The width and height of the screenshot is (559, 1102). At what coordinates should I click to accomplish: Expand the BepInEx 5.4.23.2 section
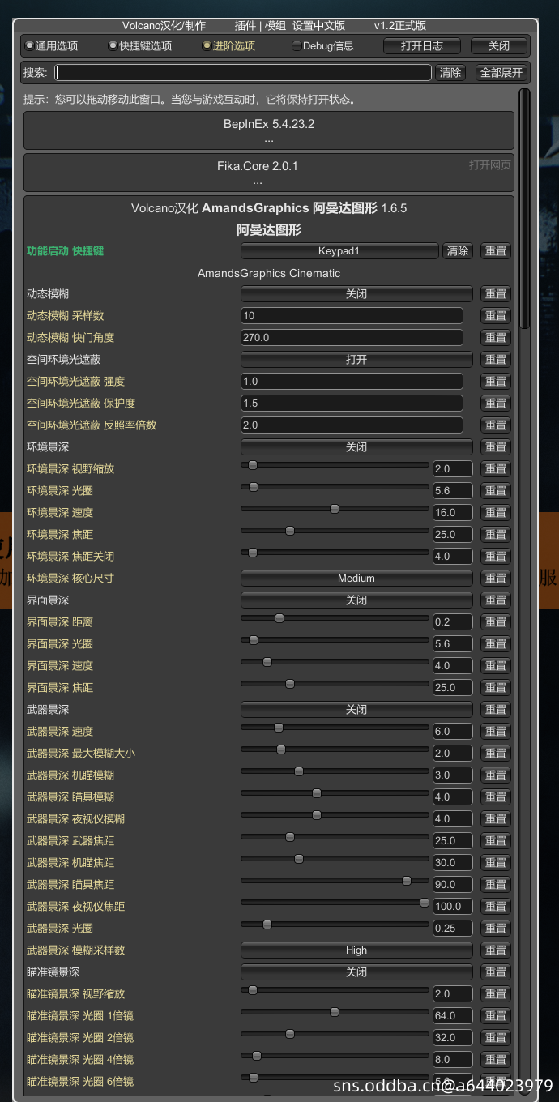(269, 130)
